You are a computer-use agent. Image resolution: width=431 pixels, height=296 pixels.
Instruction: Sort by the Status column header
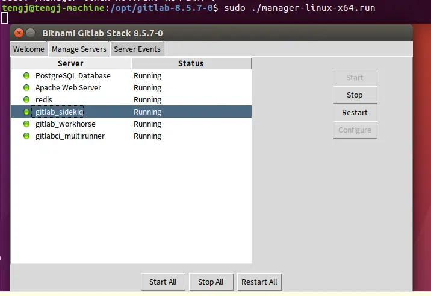191,63
